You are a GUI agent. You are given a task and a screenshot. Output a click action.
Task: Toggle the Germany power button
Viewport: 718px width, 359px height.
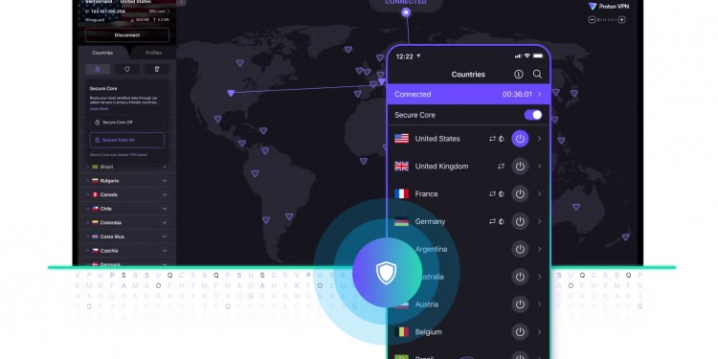(x=520, y=221)
